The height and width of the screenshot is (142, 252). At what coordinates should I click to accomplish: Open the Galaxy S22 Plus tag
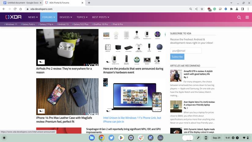click(80, 24)
